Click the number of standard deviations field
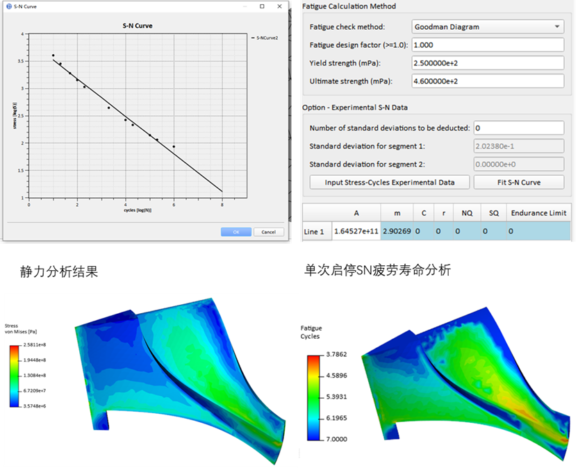The image size is (578, 468). pyautogui.click(x=518, y=128)
